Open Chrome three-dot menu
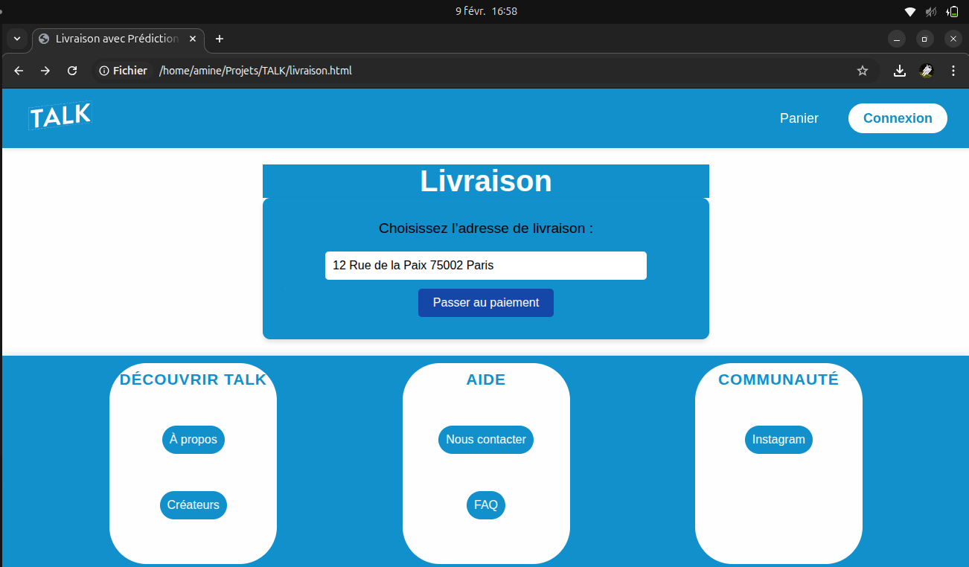969x567 pixels. tap(953, 71)
